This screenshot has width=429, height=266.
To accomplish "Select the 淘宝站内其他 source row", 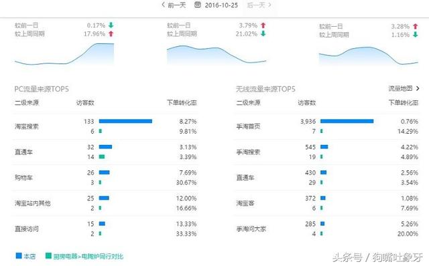I will coord(106,203).
